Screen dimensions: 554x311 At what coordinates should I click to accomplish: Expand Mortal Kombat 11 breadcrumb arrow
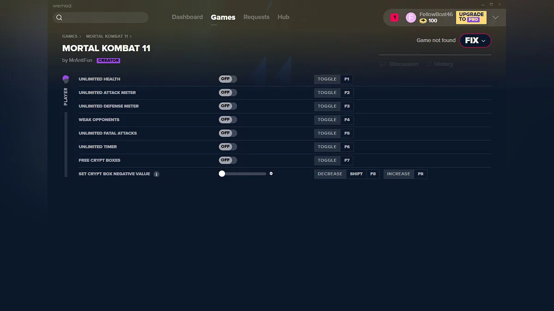[x=131, y=36]
